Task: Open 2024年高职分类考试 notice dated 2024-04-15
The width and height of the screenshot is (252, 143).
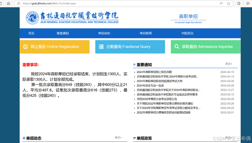Action: pos(168,77)
